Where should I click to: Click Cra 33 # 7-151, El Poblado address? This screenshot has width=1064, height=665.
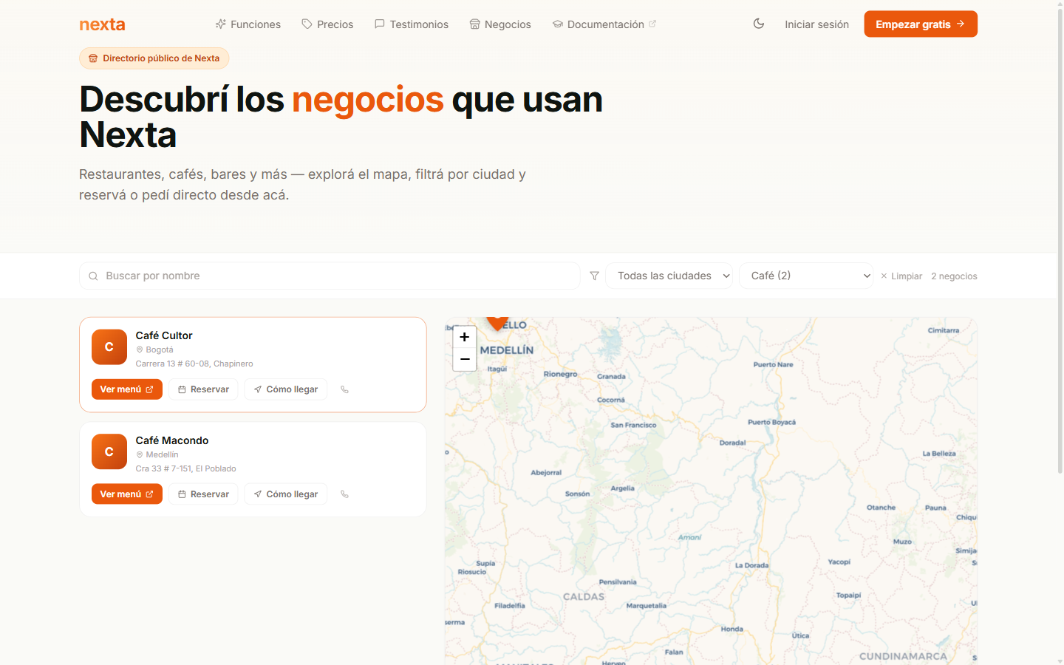(186, 468)
